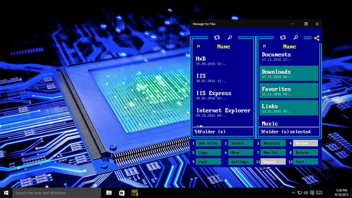Click the "n" column header in left pane
This screenshot has height=198, width=352.
tap(199, 46)
